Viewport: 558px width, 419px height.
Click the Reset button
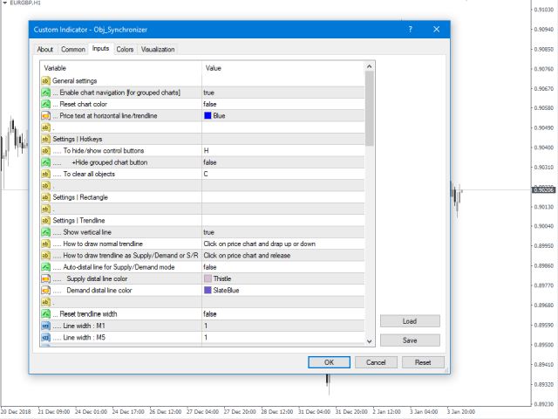[423, 362]
